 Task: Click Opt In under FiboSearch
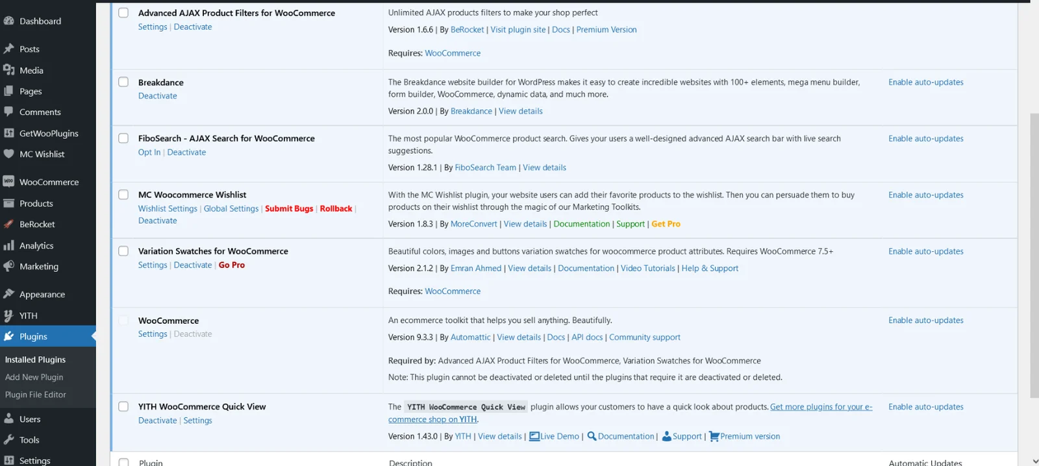149,153
